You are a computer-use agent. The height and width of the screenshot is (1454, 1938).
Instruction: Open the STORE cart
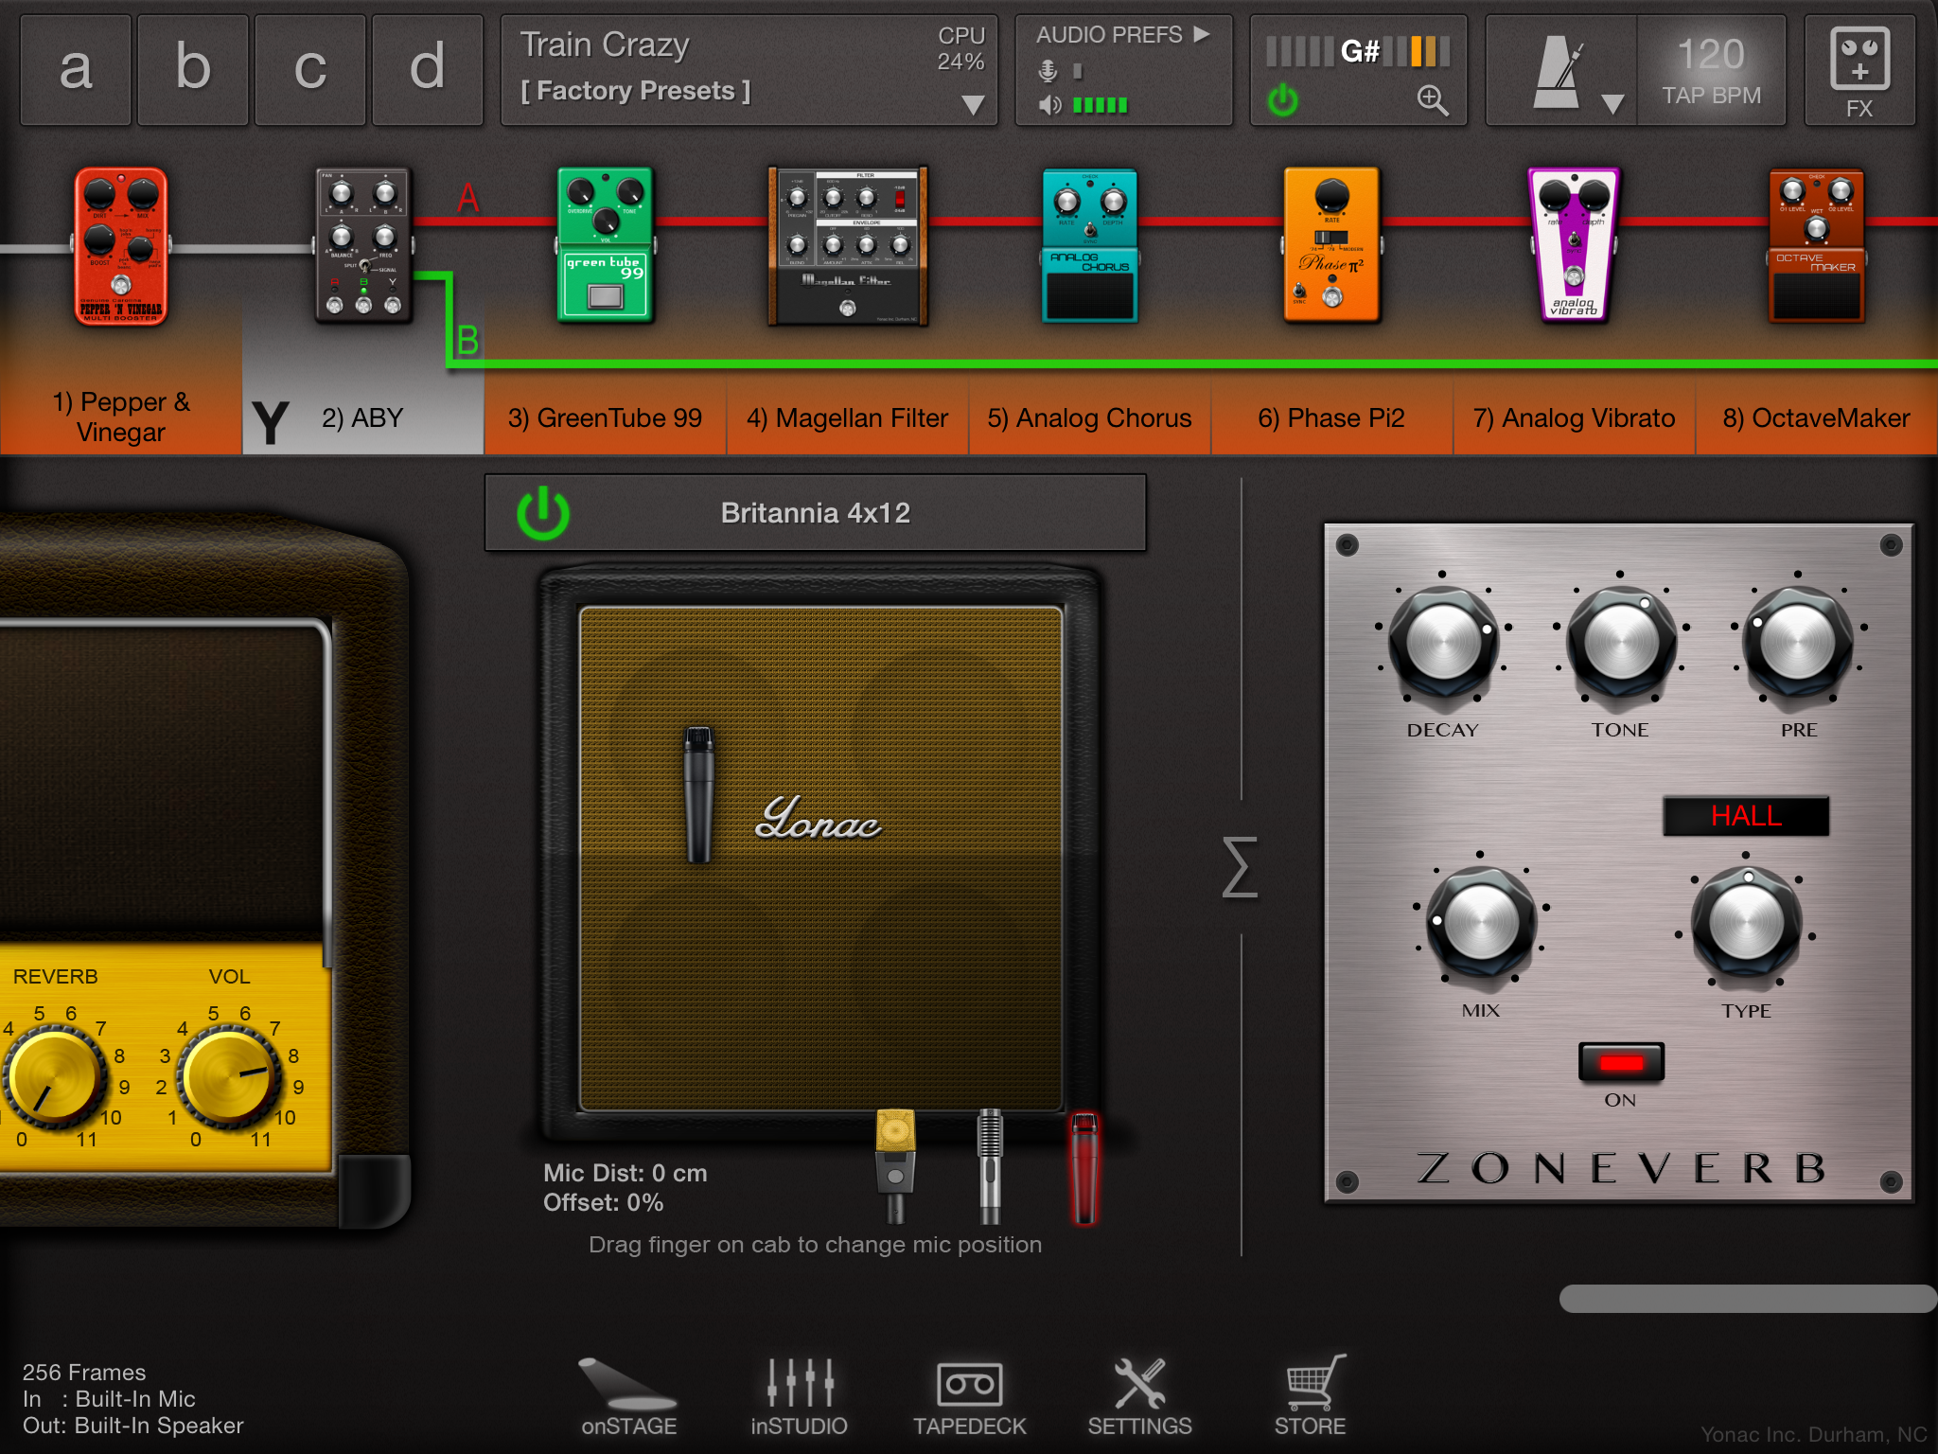(1311, 1397)
